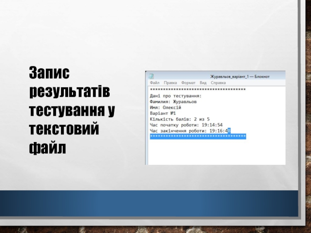311x233 pixels.
Task: Click the highlighted digit 8 in end time
Action: pyautogui.click(x=229, y=131)
